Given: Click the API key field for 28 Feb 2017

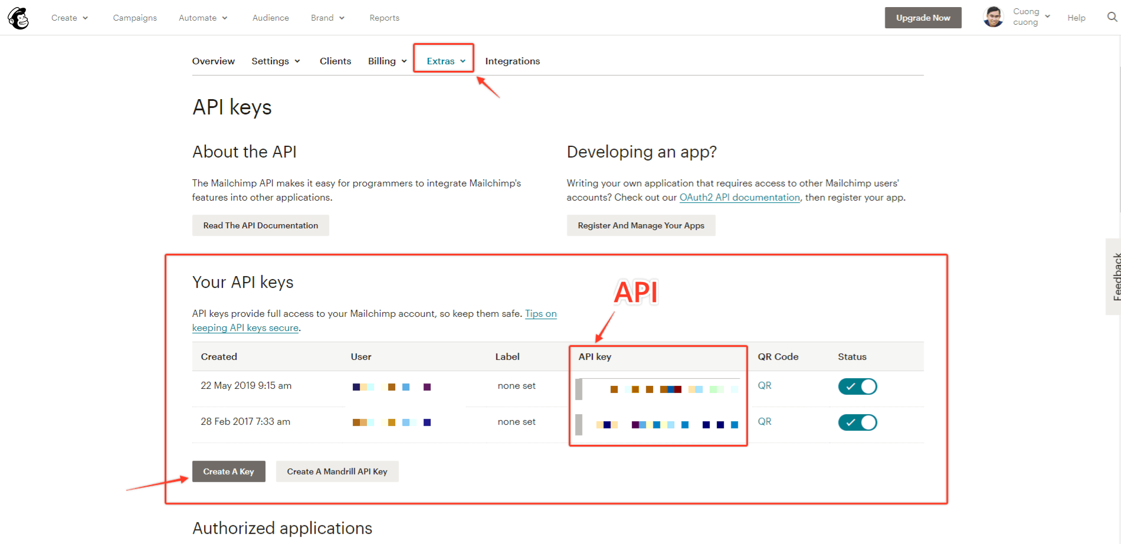Looking at the screenshot, I should click(657, 424).
